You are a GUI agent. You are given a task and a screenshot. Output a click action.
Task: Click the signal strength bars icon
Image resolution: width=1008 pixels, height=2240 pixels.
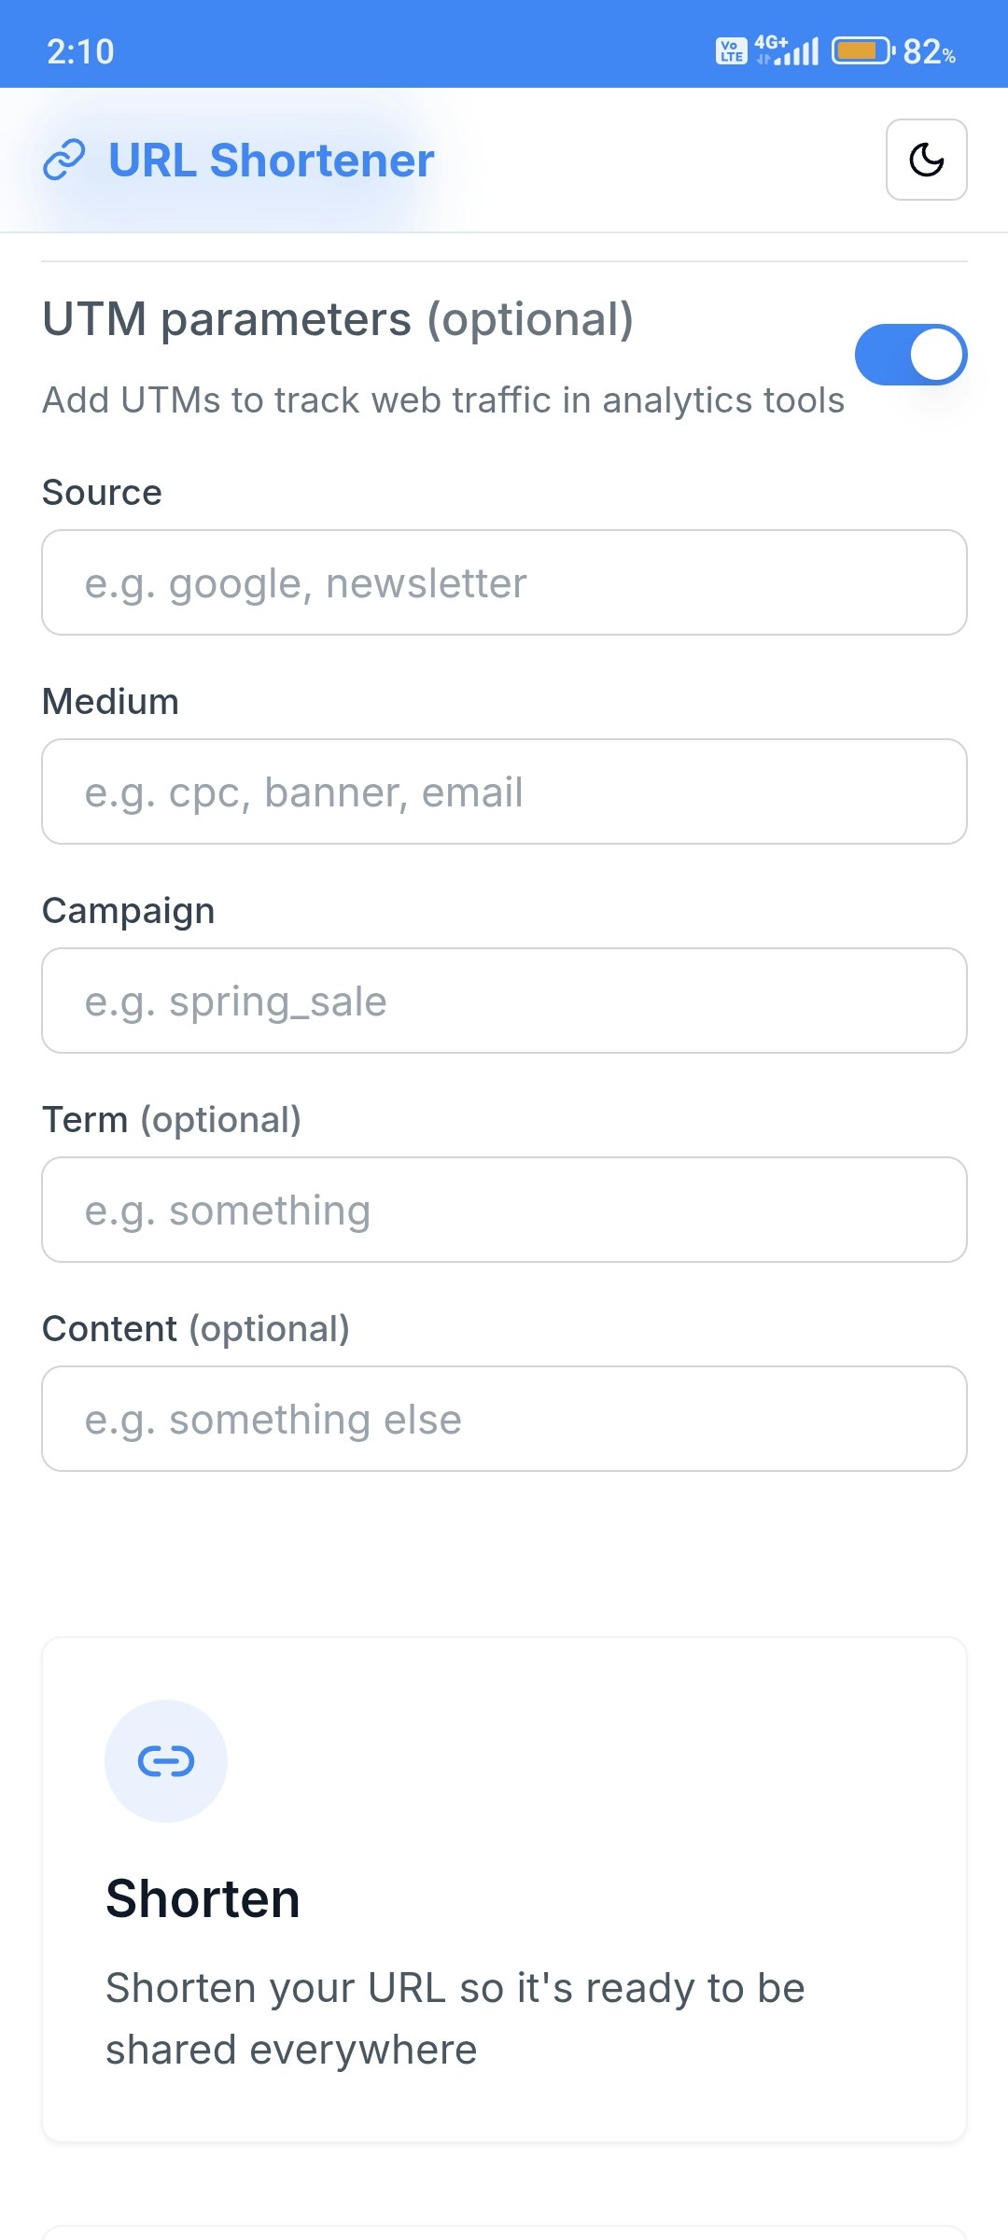pos(798,51)
